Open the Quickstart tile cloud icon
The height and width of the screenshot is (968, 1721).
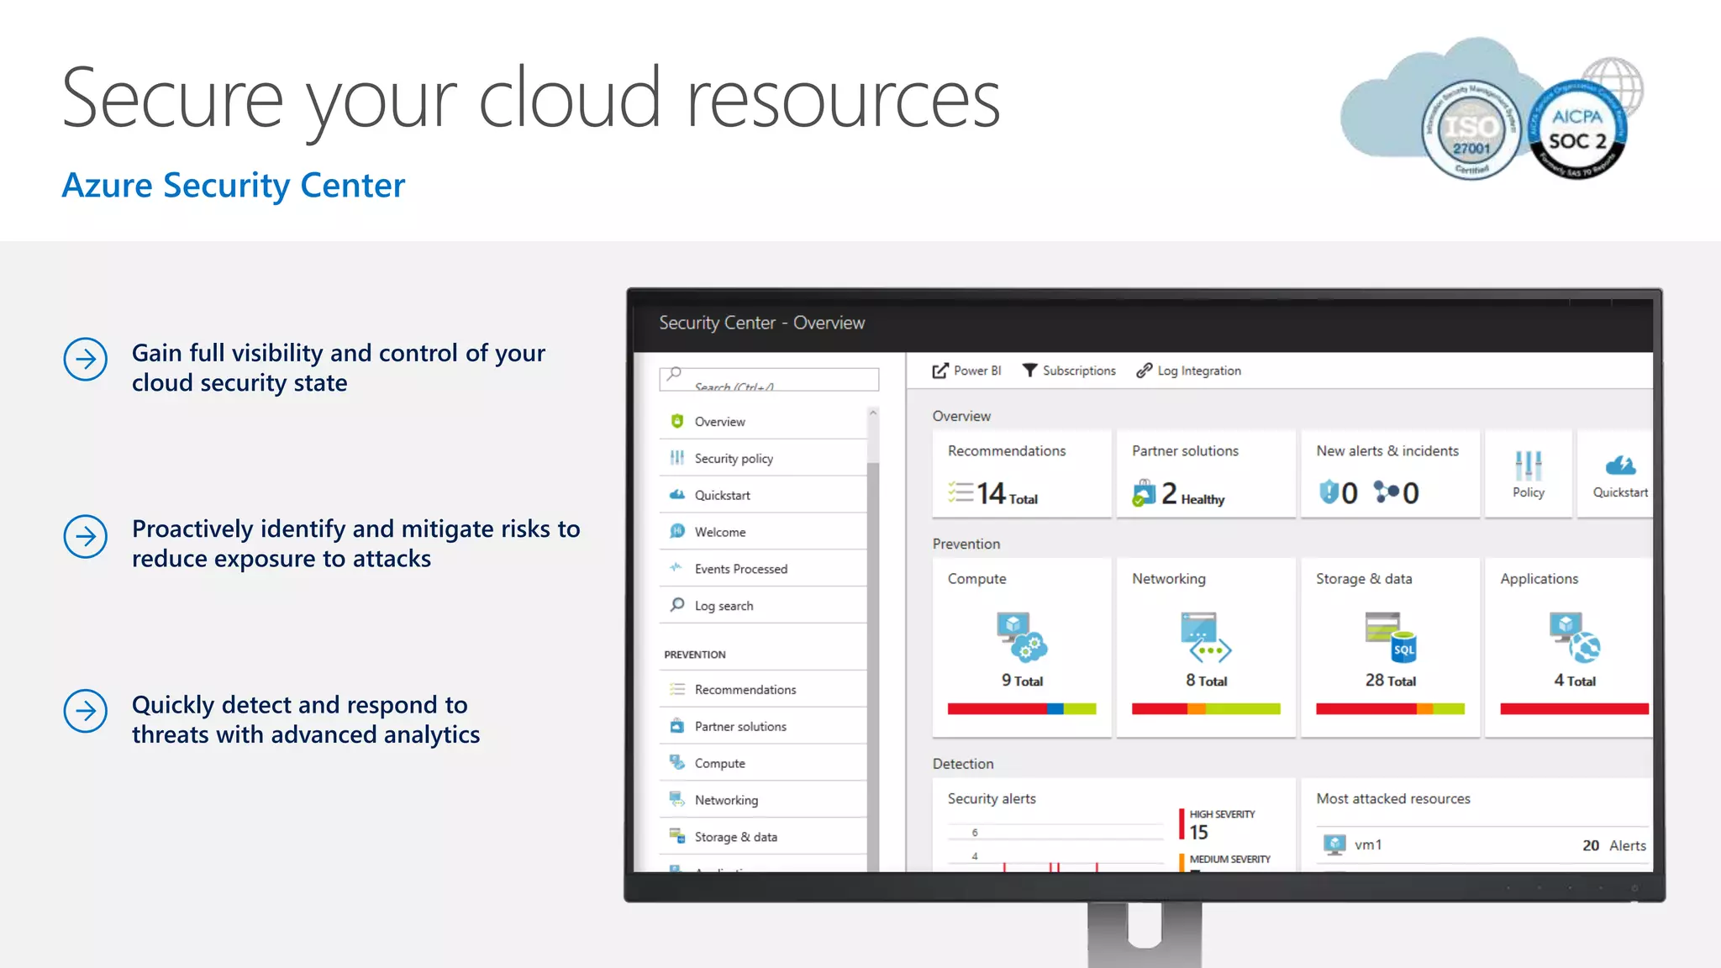click(1620, 466)
